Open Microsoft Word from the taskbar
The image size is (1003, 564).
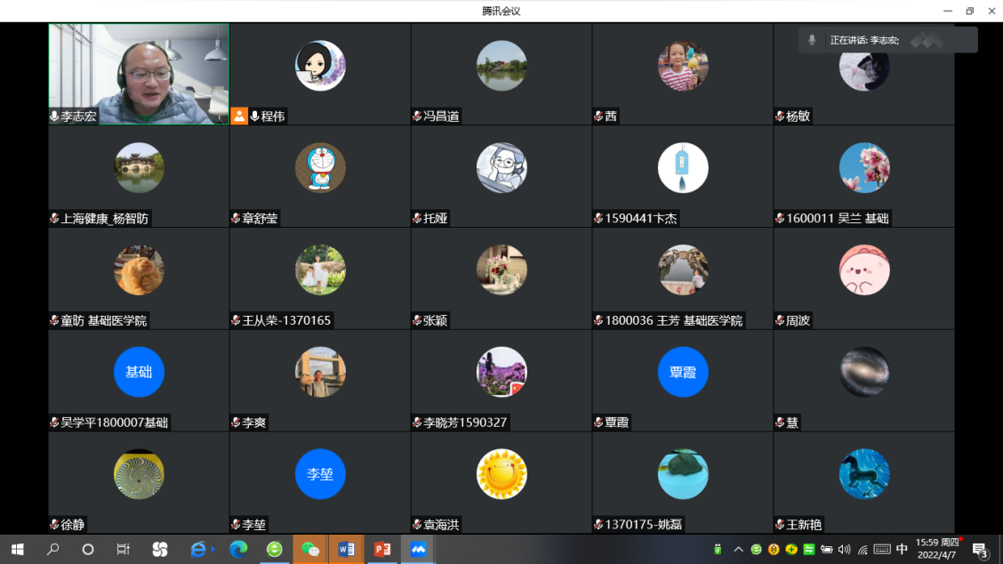pyautogui.click(x=346, y=549)
